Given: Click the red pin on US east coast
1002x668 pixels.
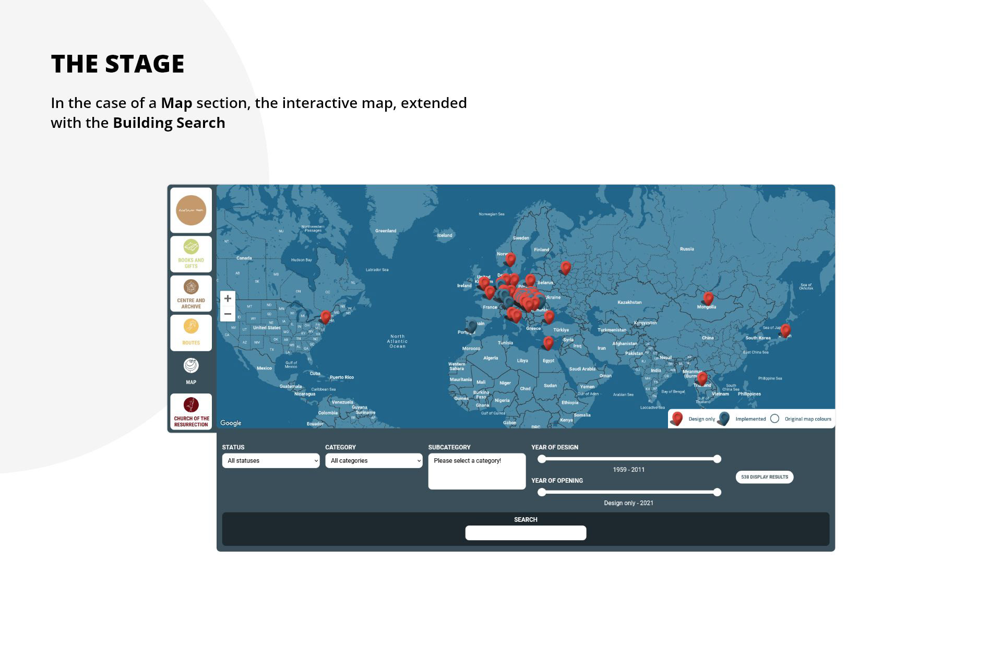Looking at the screenshot, I should (x=326, y=316).
